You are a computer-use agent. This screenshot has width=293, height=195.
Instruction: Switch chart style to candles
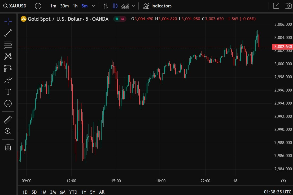[115, 6]
